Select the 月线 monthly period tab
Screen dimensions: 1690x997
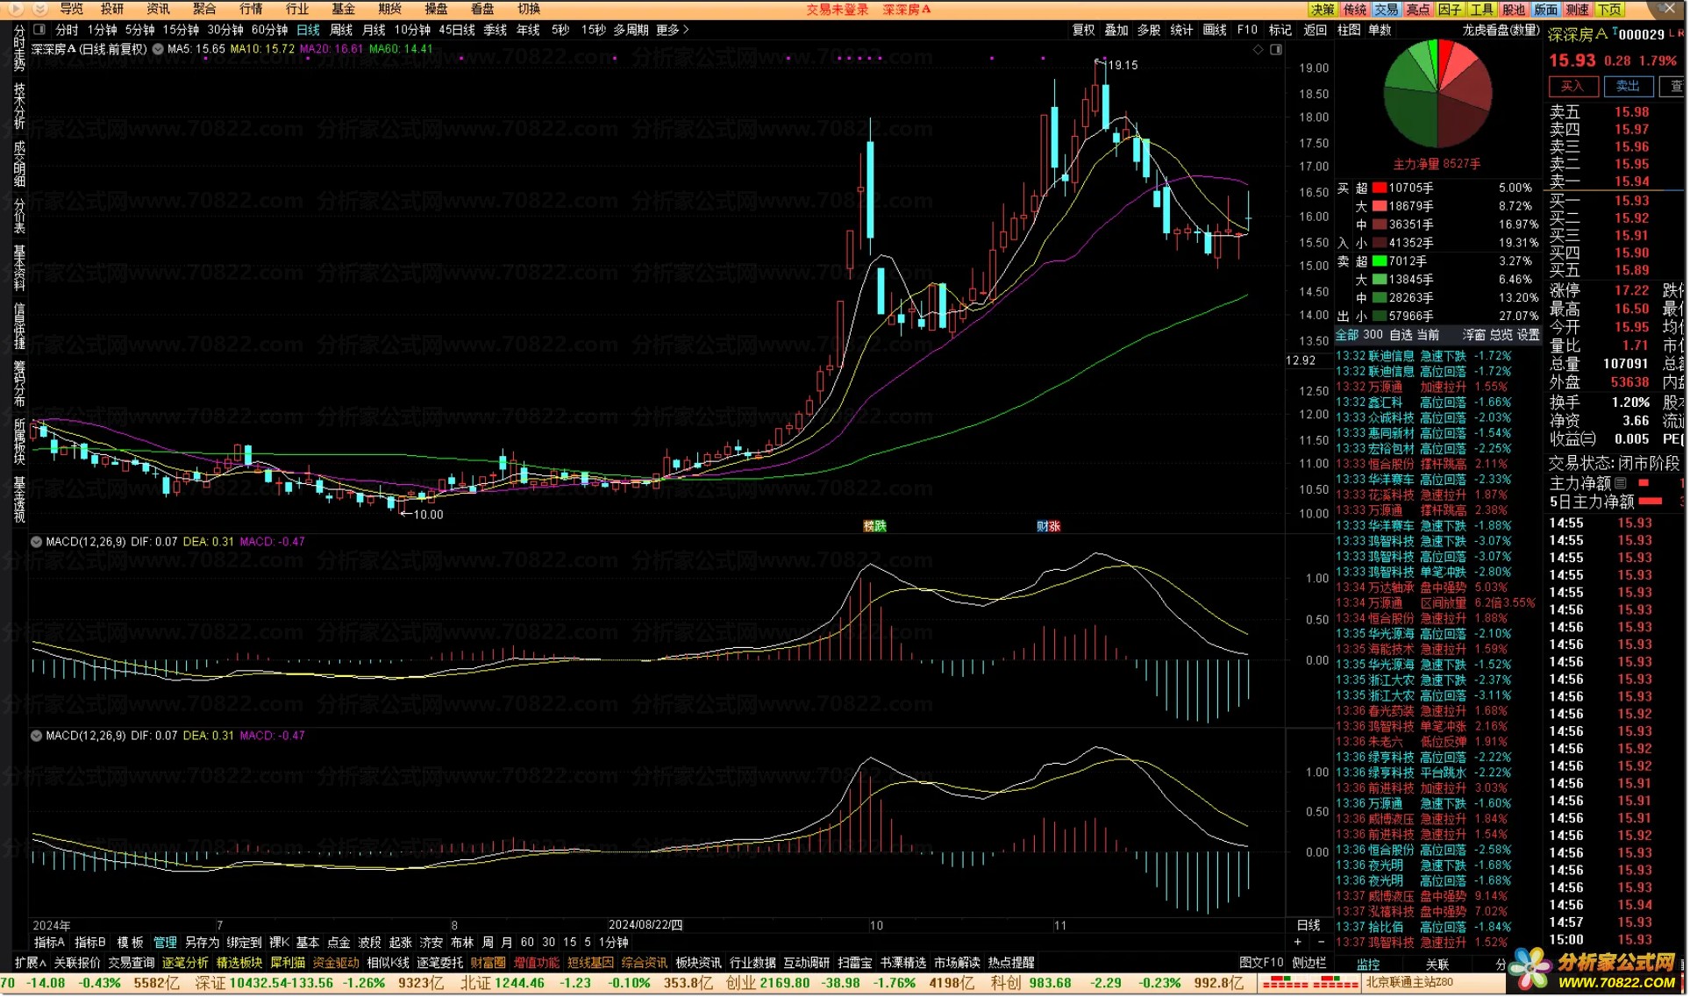pyautogui.click(x=374, y=30)
